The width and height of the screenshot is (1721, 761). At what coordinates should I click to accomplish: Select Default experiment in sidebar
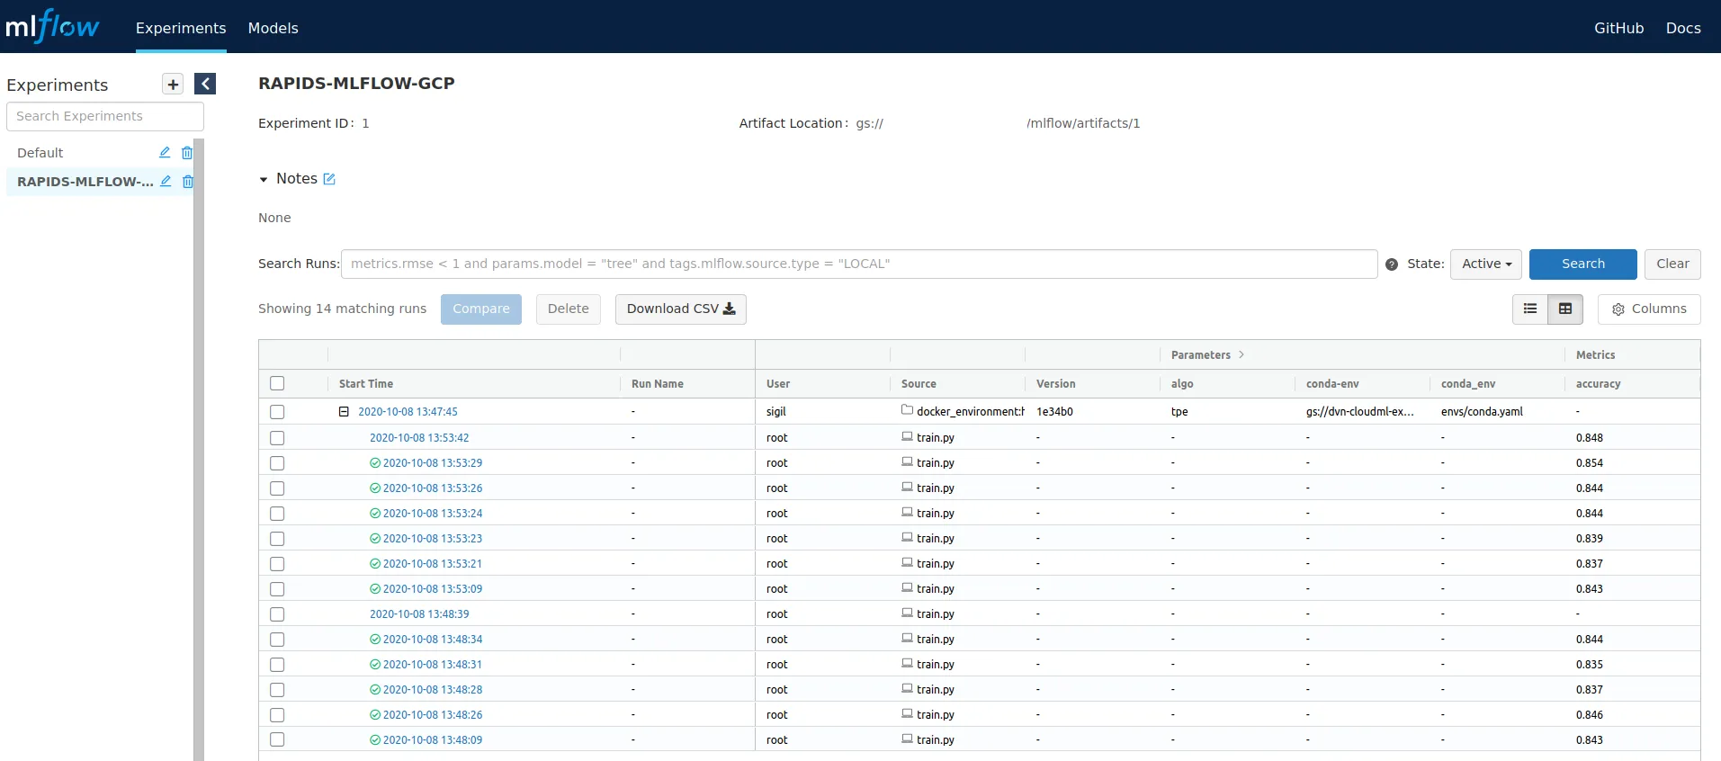coord(40,153)
